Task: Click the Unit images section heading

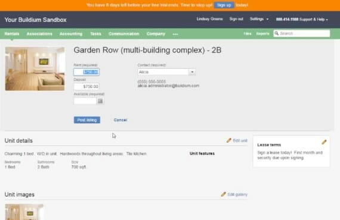Action: pos(20,194)
